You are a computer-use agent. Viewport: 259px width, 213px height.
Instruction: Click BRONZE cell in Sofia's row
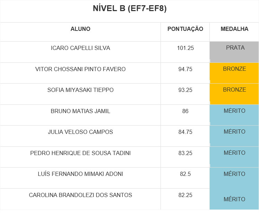coord(234,94)
